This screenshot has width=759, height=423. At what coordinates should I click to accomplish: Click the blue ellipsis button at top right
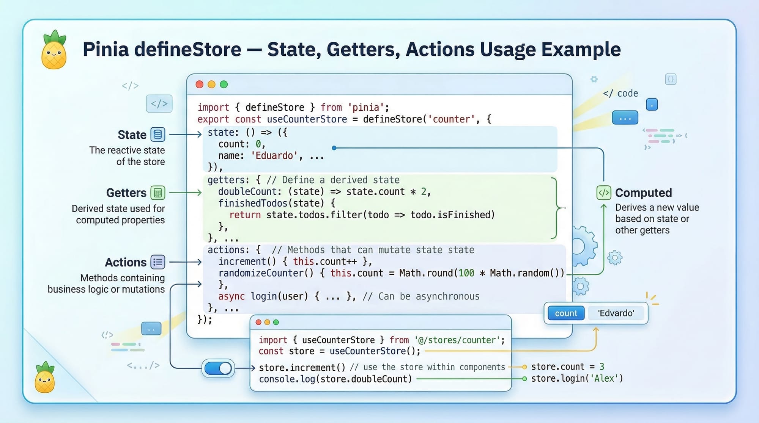(625, 118)
